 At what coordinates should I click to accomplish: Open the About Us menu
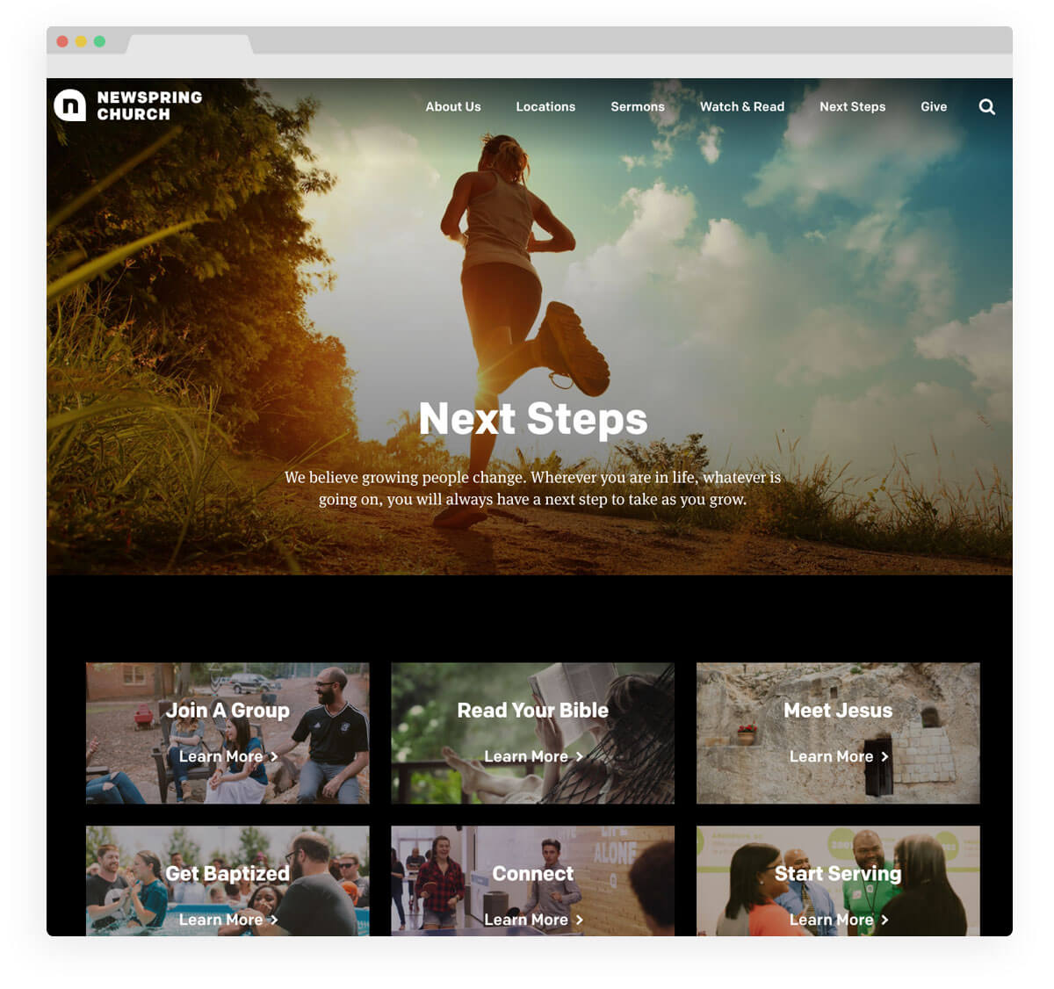452,107
